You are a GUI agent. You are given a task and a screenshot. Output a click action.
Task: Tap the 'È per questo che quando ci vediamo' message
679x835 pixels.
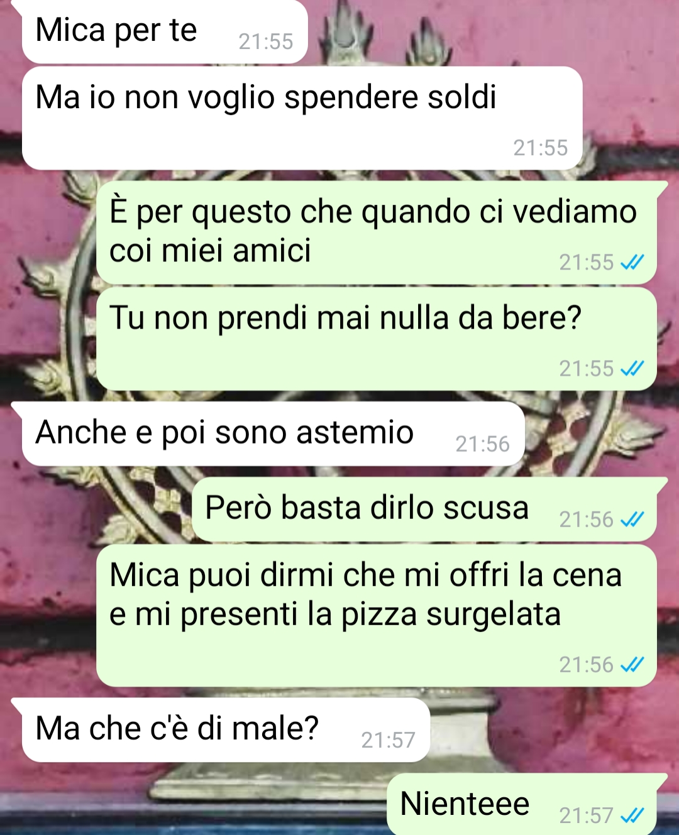click(x=376, y=232)
